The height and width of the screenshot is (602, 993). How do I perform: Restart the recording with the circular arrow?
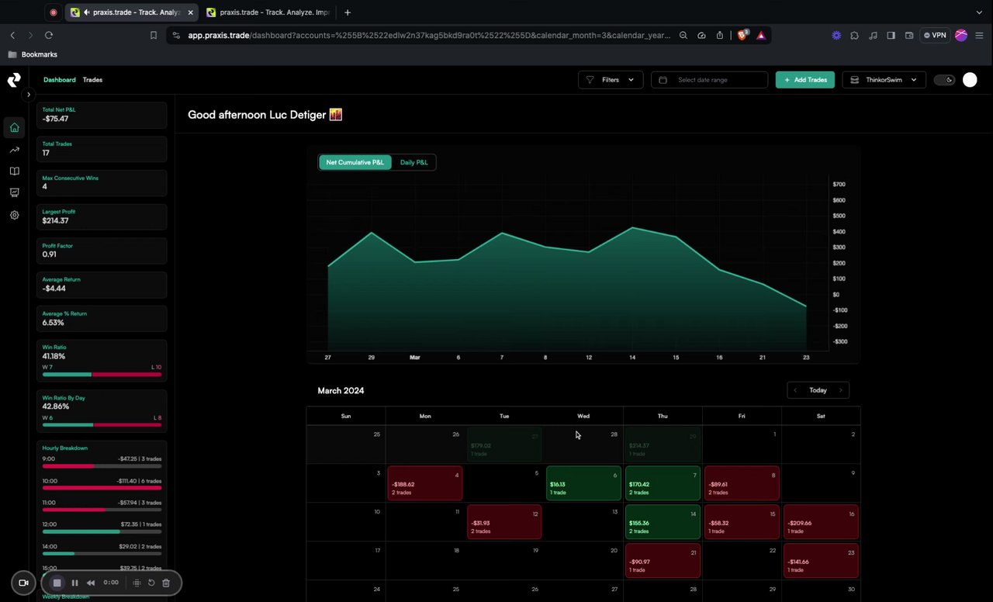point(151,583)
